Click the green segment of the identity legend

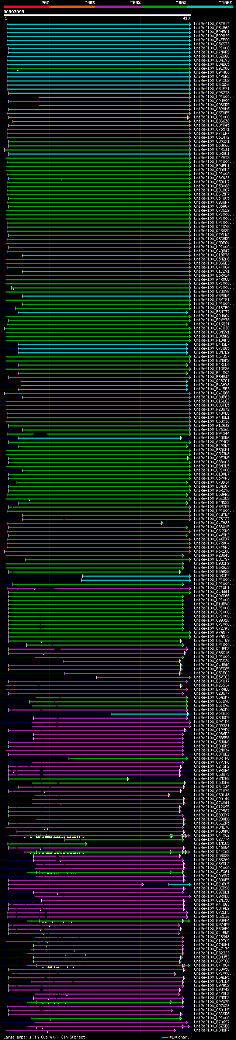pos(163,7)
